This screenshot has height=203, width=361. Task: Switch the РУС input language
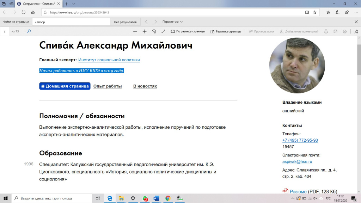pos(328,198)
